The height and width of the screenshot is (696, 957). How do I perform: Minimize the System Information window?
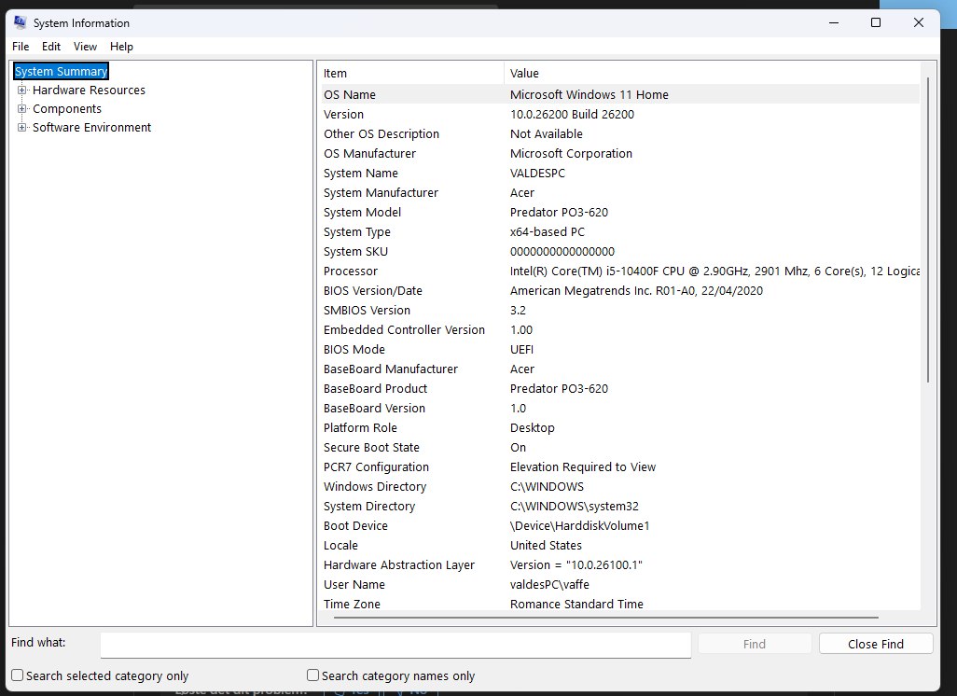tap(834, 22)
